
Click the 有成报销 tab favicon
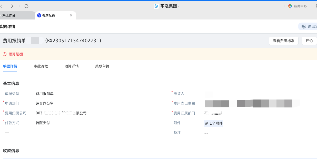coord(39,15)
